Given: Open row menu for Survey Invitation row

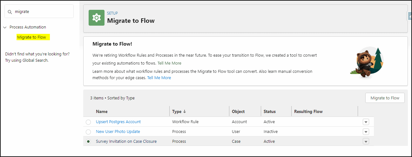Looking at the screenshot, I should point(366,141).
